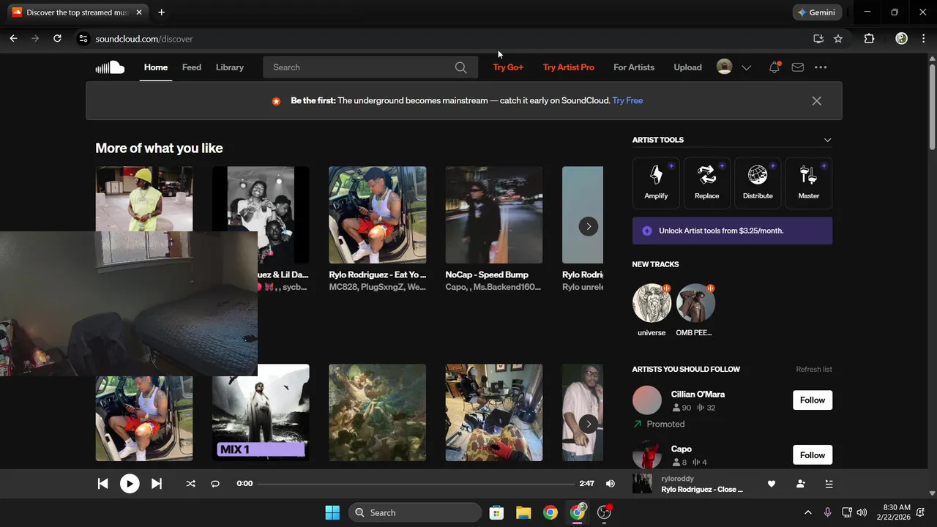This screenshot has height=527, width=937.
Task: Dismiss the Be the first banner
Action: tap(816, 101)
